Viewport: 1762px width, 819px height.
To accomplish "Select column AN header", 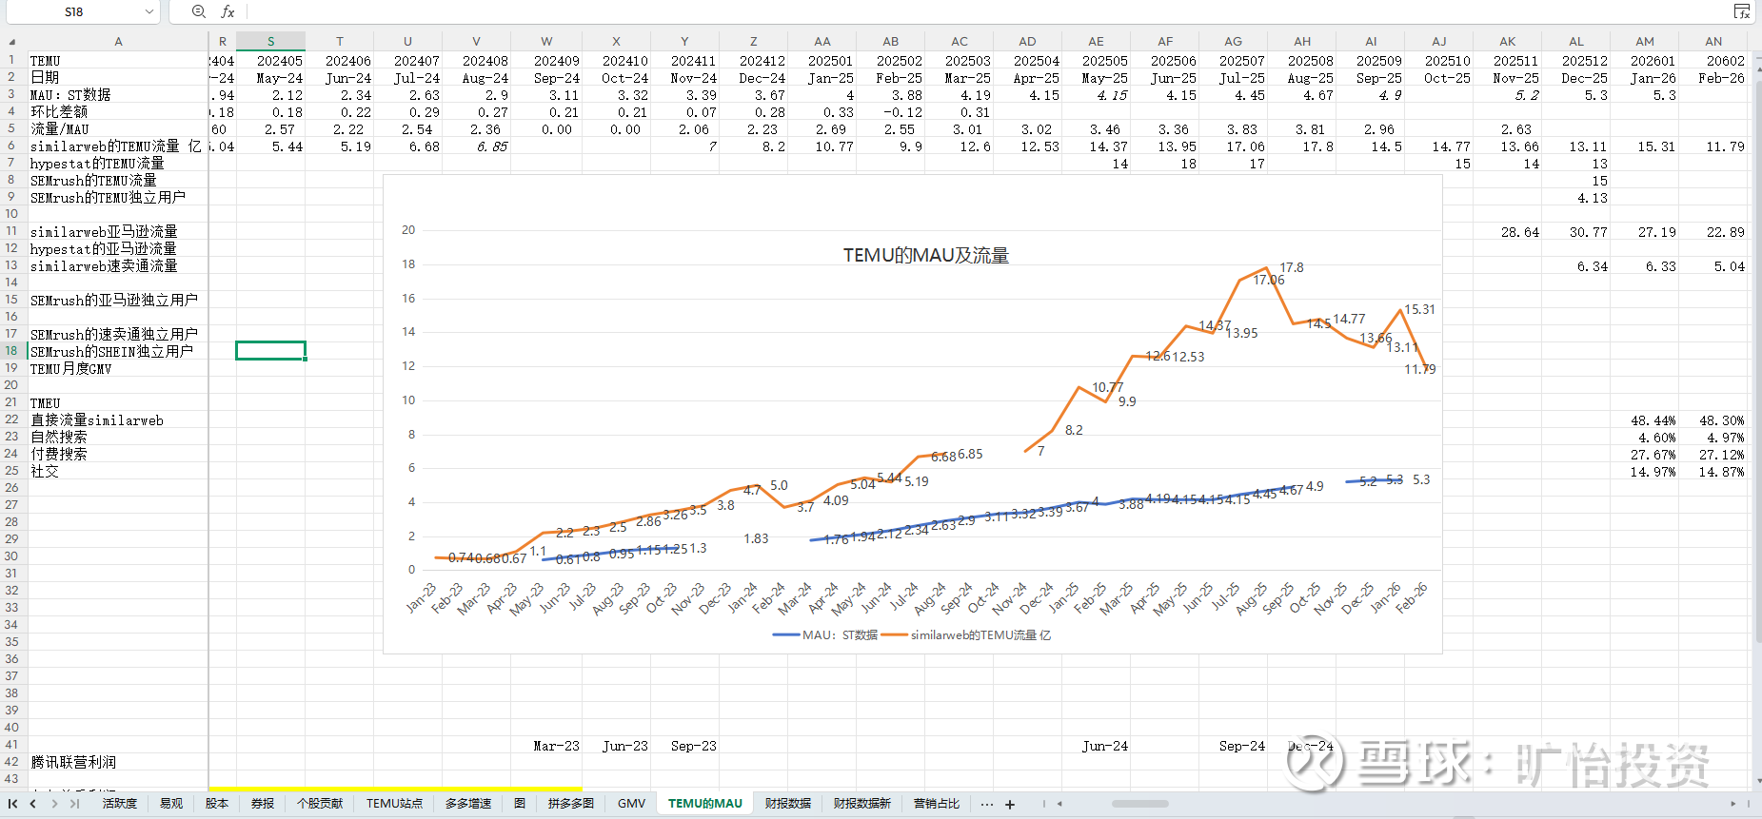I will coord(1713,42).
